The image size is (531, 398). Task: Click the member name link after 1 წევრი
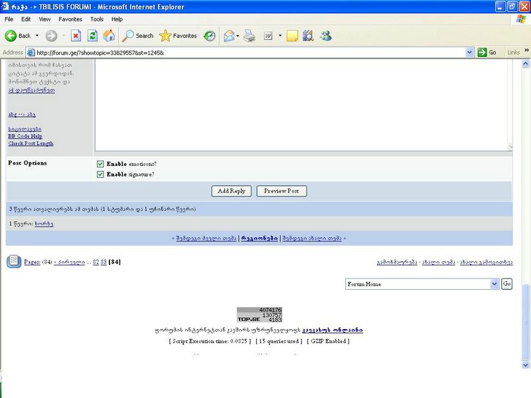[x=44, y=224]
